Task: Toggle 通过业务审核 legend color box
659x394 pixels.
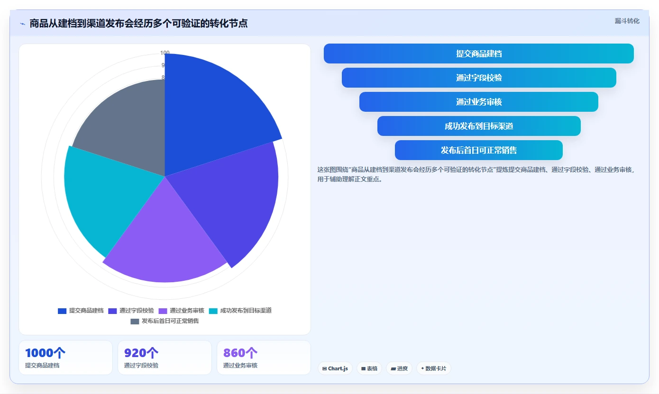Action: point(163,311)
